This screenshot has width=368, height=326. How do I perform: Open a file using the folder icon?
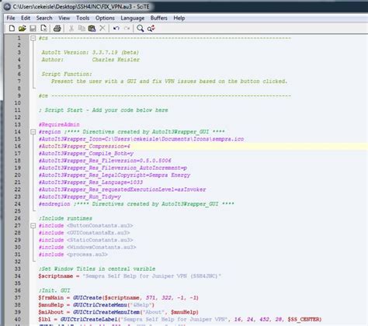click(x=23, y=28)
